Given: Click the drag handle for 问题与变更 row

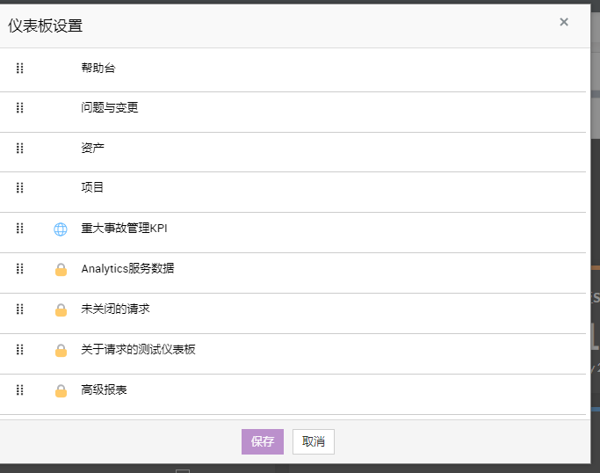Looking at the screenshot, I should pyautogui.click(x=20, y=108).
